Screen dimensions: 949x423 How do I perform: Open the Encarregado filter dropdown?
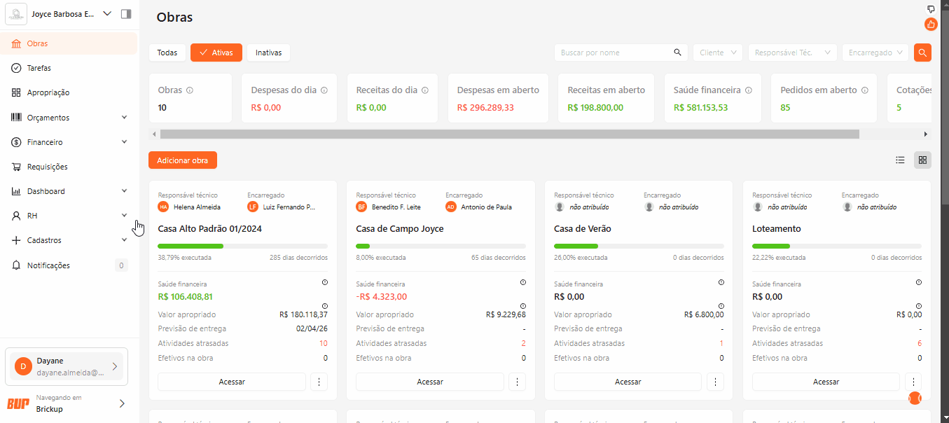[x=875, y=53]
